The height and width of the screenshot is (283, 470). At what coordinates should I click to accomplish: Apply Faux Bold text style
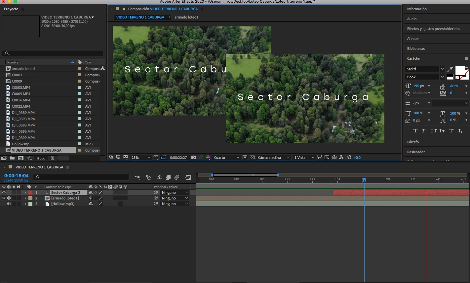(x=415, y=131)
